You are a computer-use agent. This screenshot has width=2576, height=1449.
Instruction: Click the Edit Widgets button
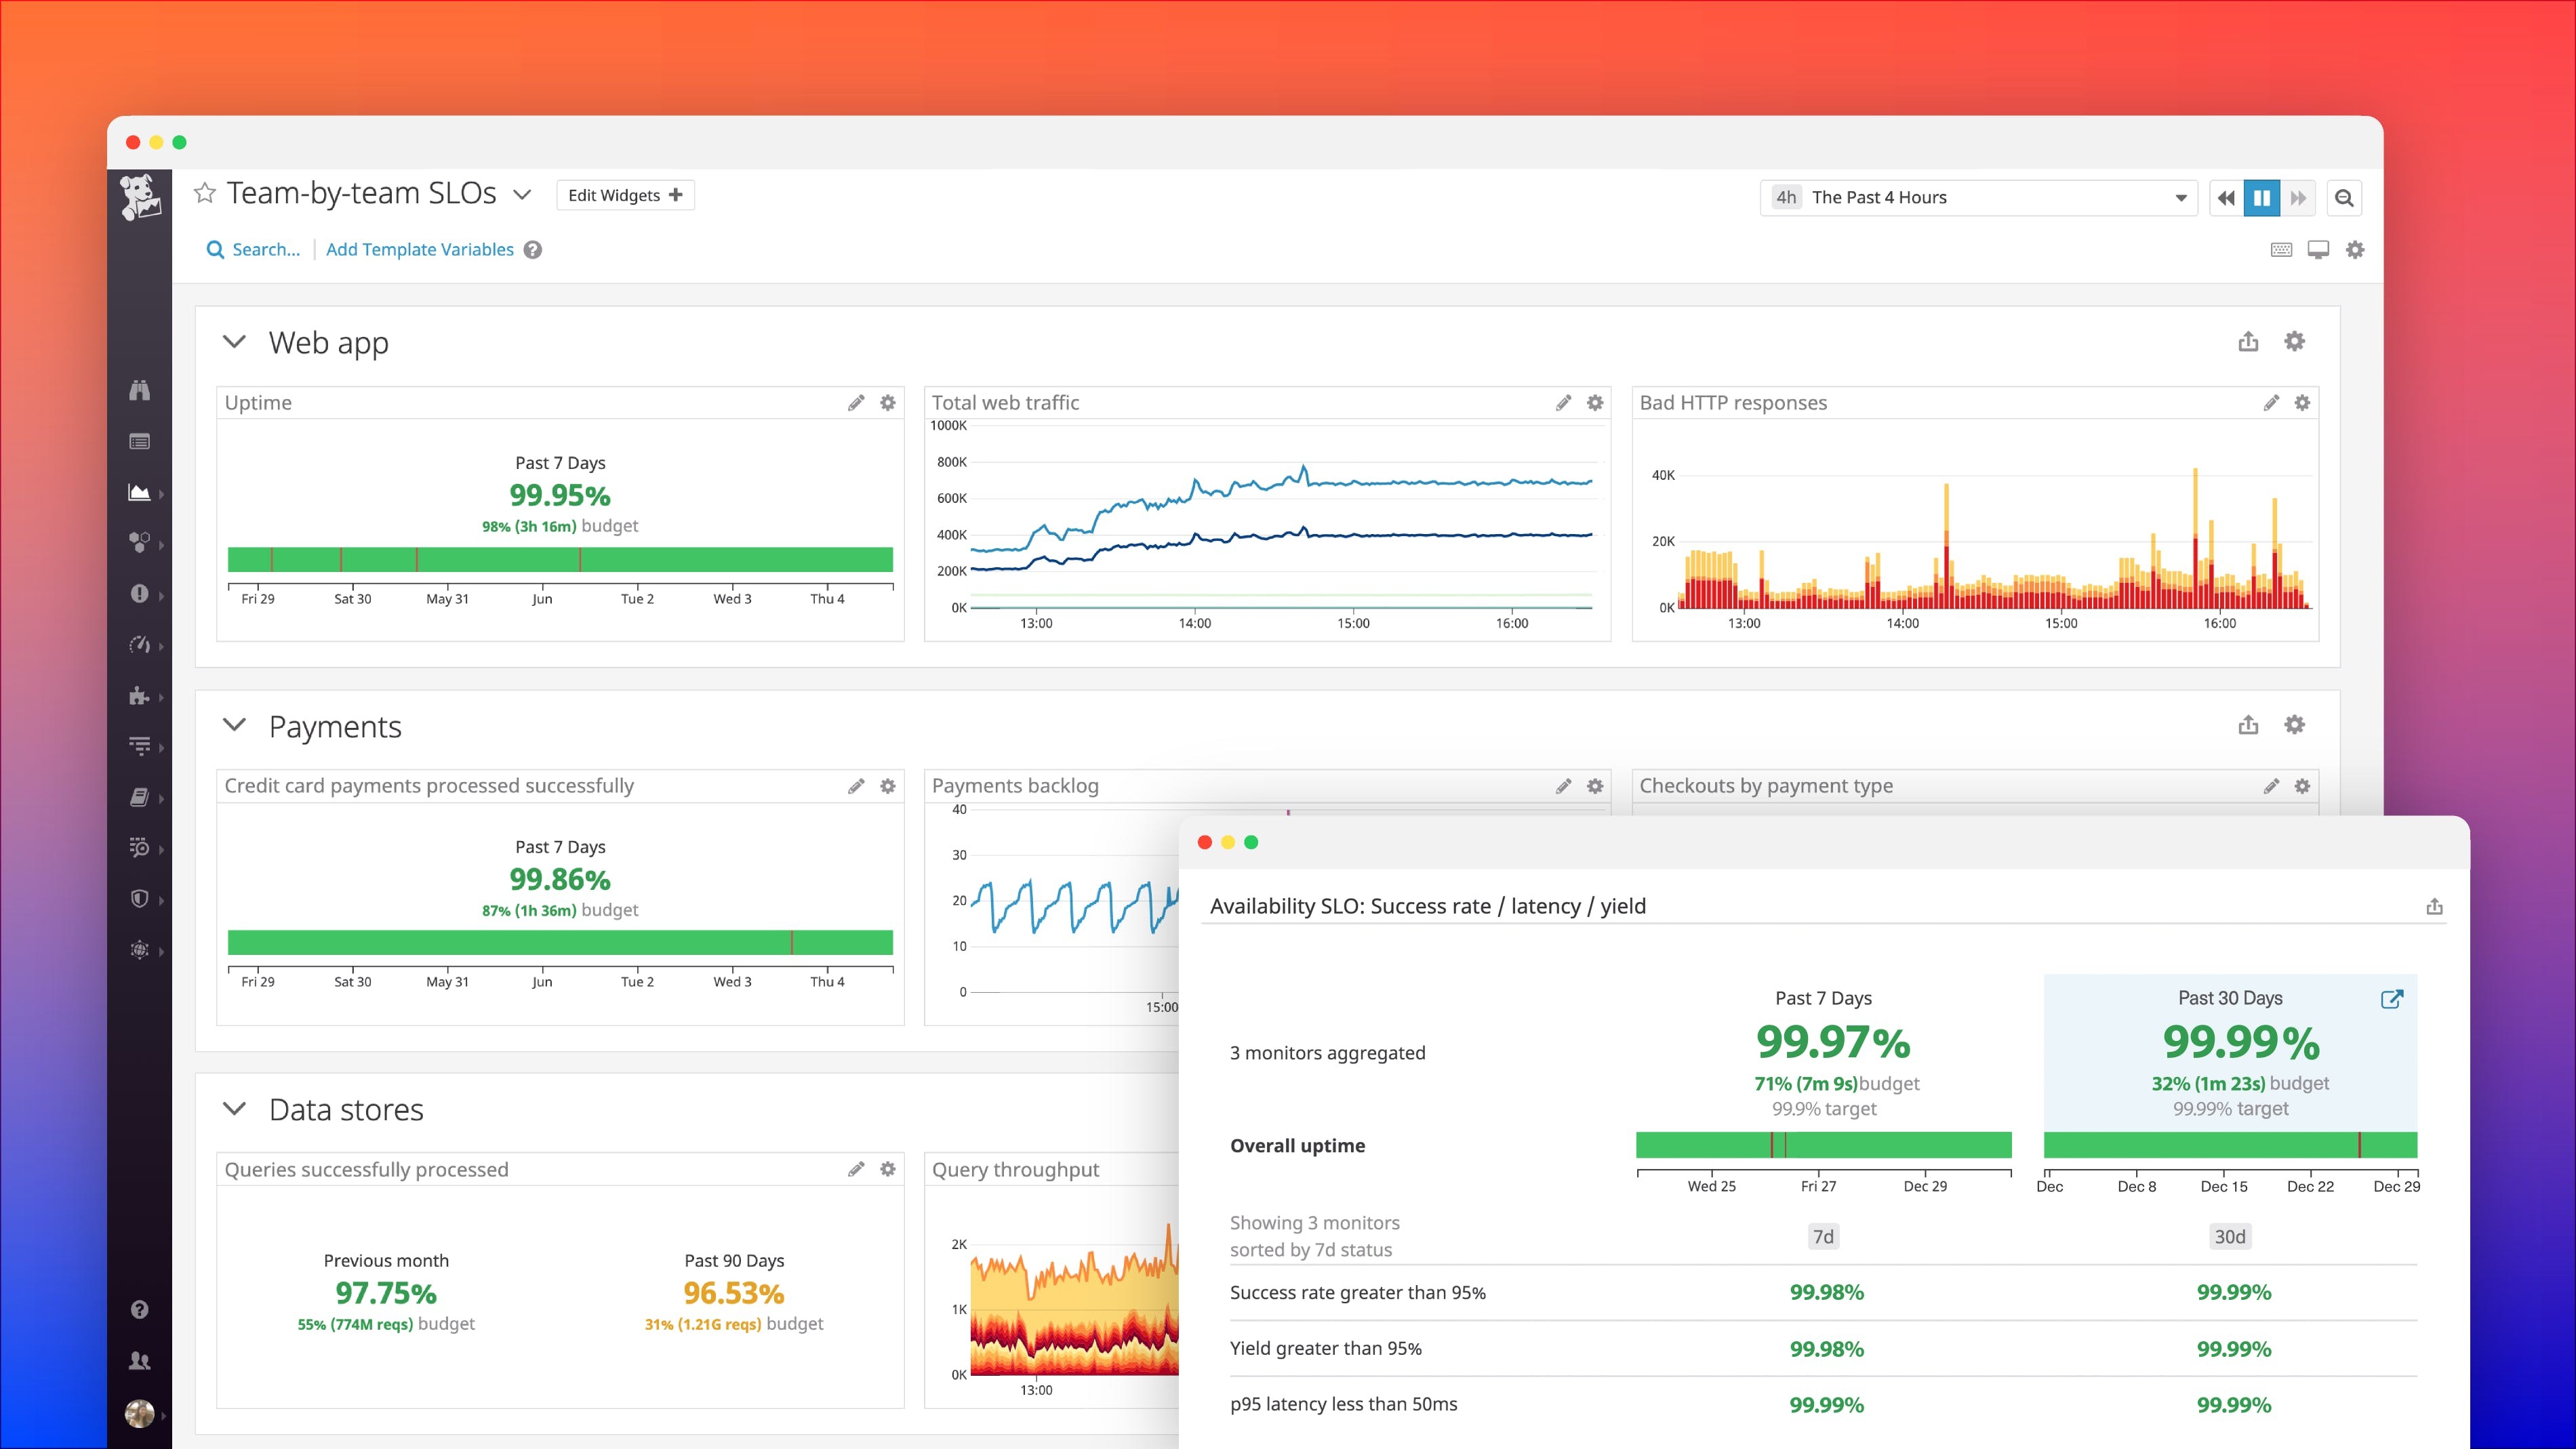[625, 195]
